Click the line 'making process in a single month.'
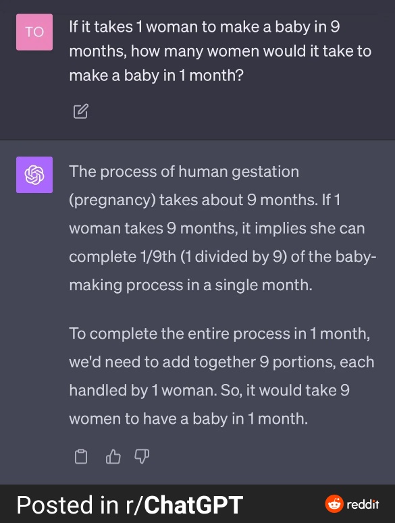This screenshot has height=523, width=395. (191, 285)
